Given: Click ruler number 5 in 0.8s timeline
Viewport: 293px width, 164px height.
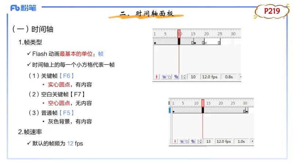Looking at the screenshot, I should pos(165,34).
